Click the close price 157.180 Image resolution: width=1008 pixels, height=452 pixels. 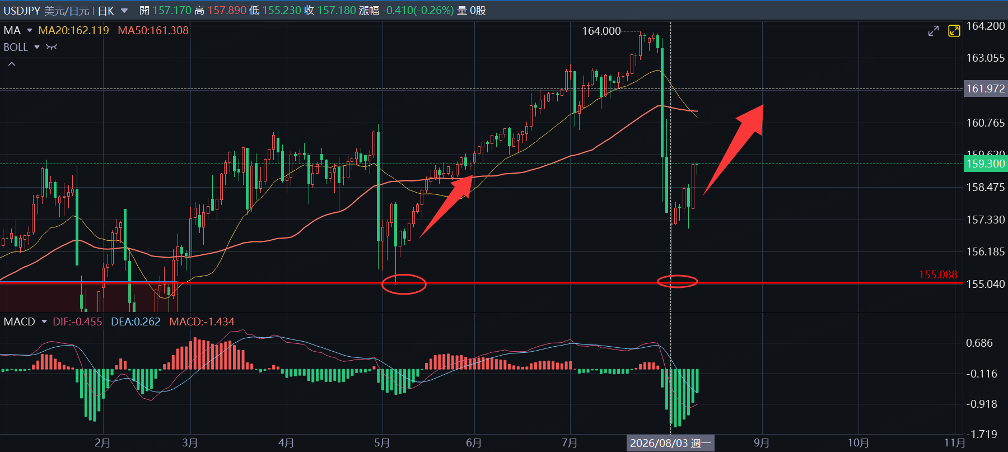pos(337,11)
